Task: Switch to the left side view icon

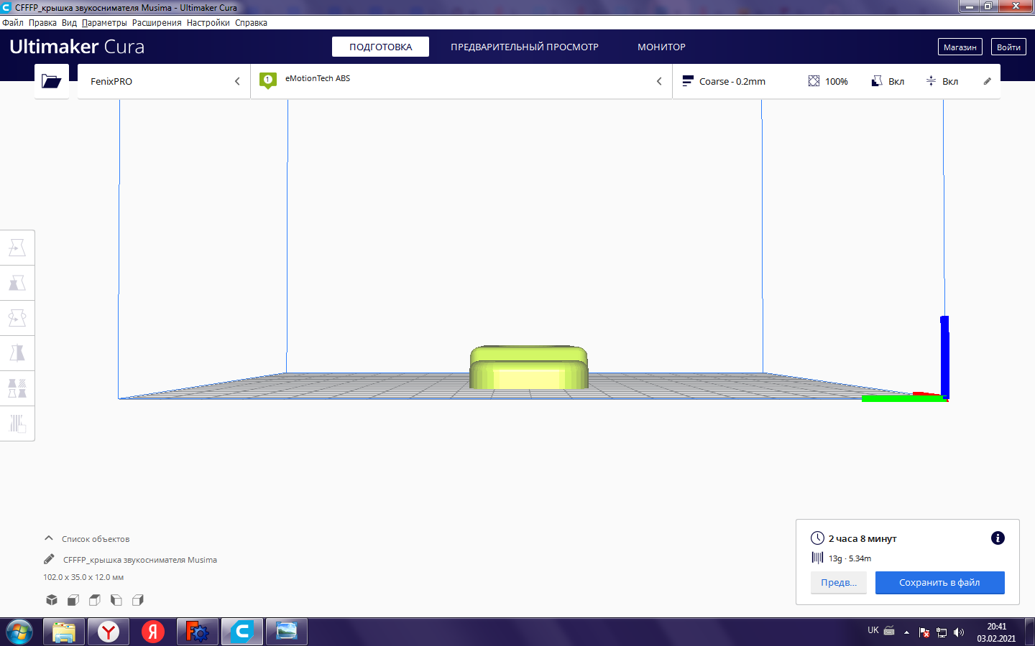Action: pos(116,600)
